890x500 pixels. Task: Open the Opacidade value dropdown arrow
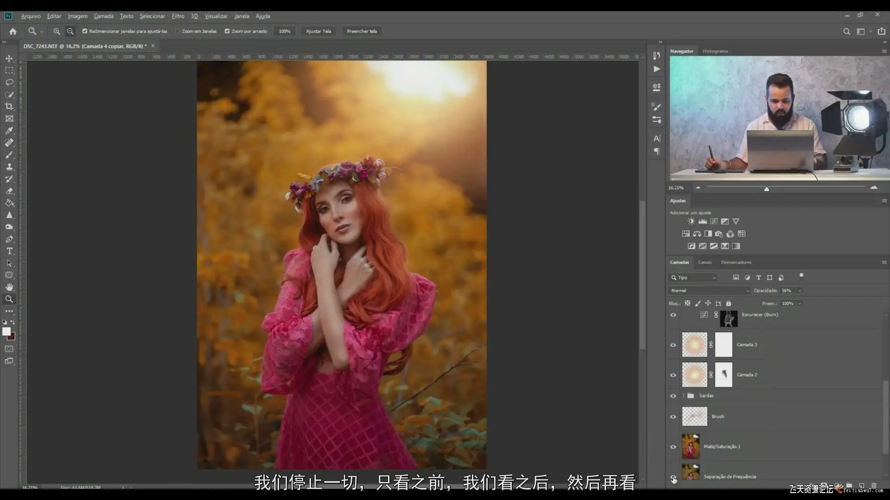(x=800, y=291)
